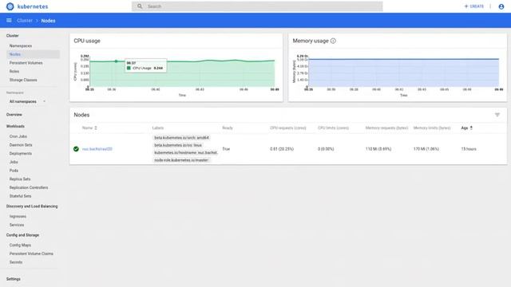Click the CPU limits (cores) column header
The height and width of the screenshot is (287, 511).
point(334,128)
